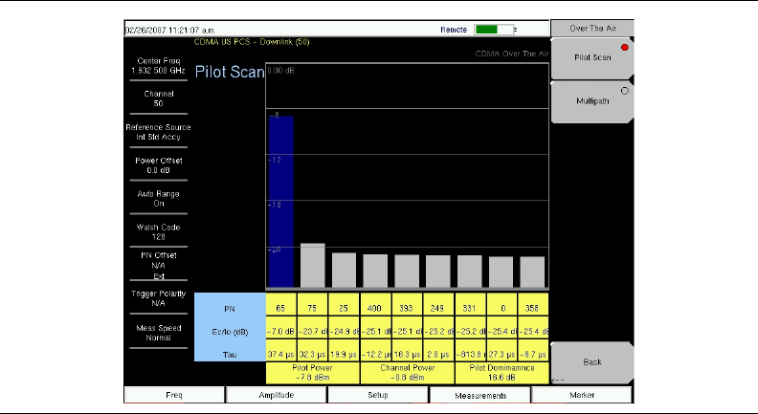
Task: Select the PN Offset setting
Action: [158, 265]
